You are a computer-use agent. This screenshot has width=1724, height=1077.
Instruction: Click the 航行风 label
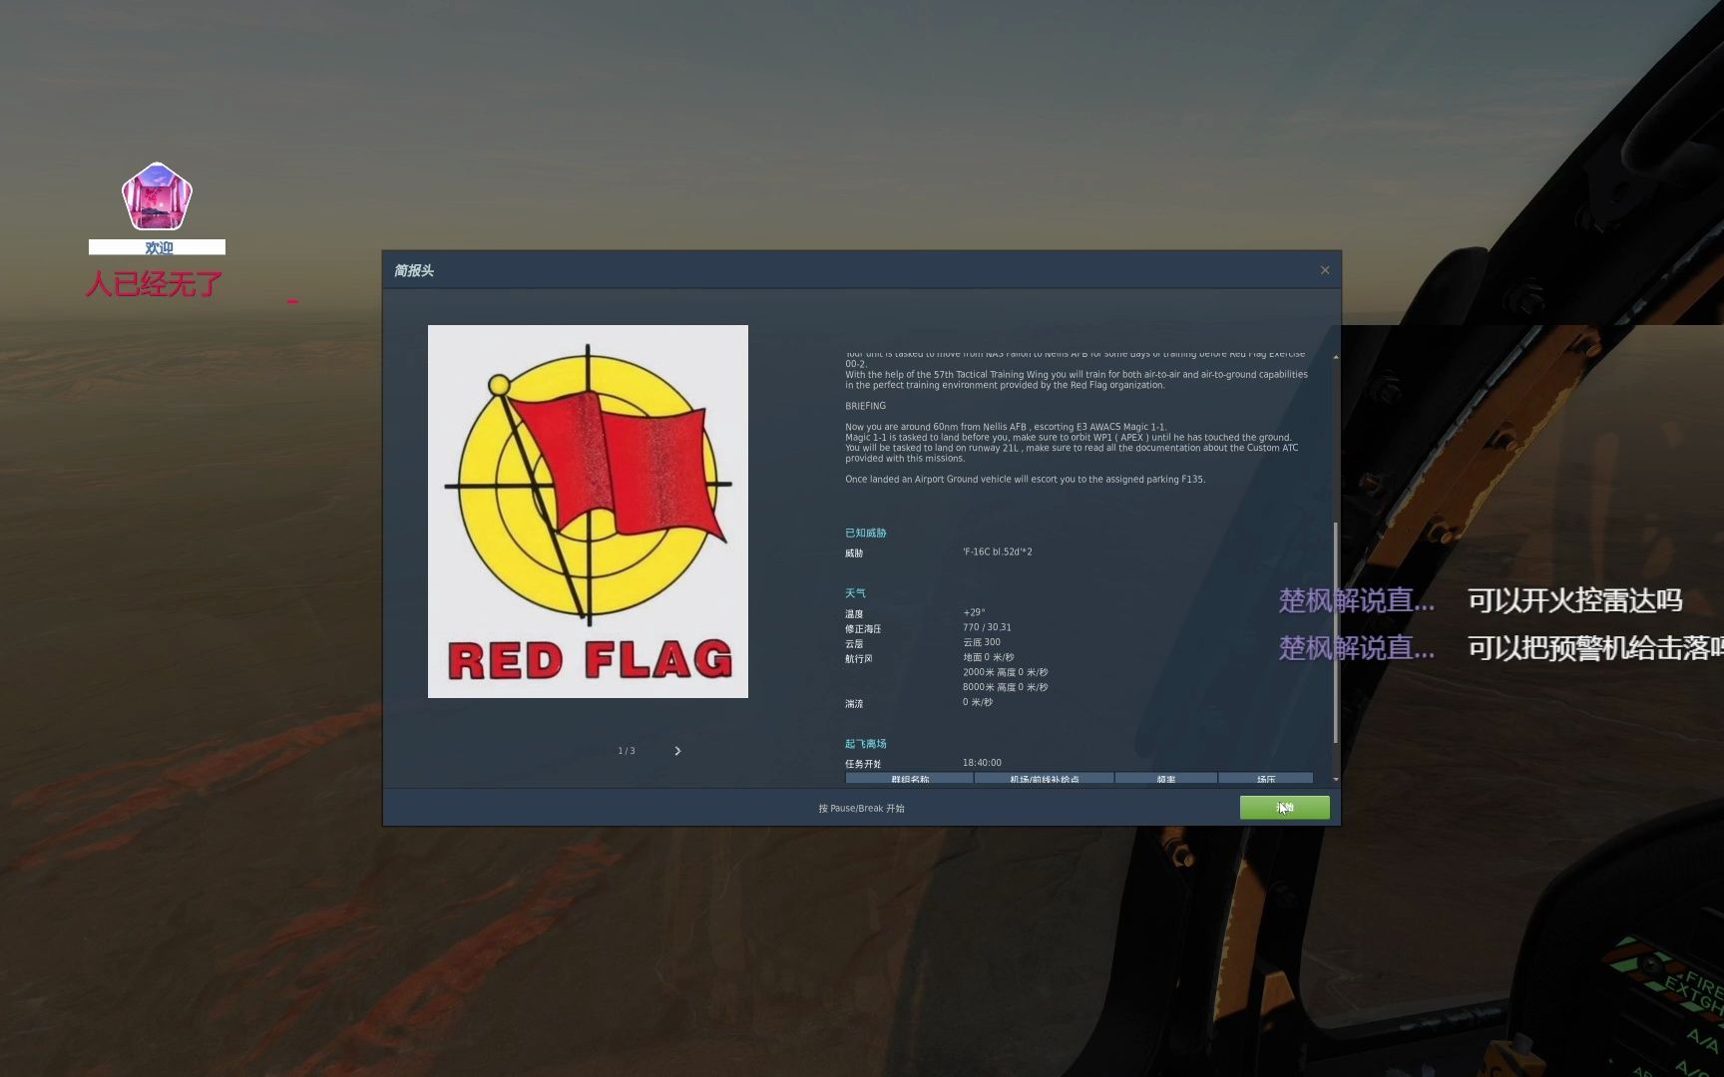pos(859,659)
